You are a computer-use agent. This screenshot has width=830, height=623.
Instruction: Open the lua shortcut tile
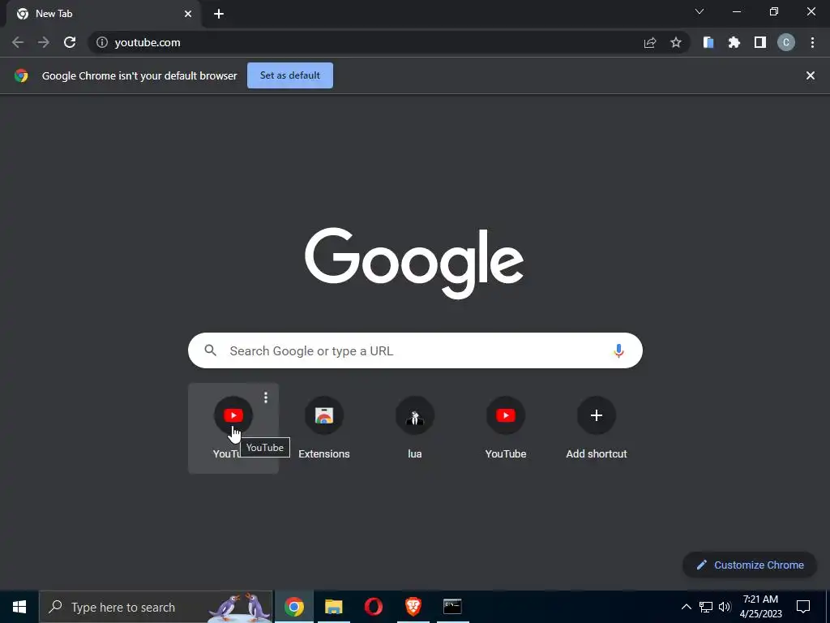[x=415, y=428]
